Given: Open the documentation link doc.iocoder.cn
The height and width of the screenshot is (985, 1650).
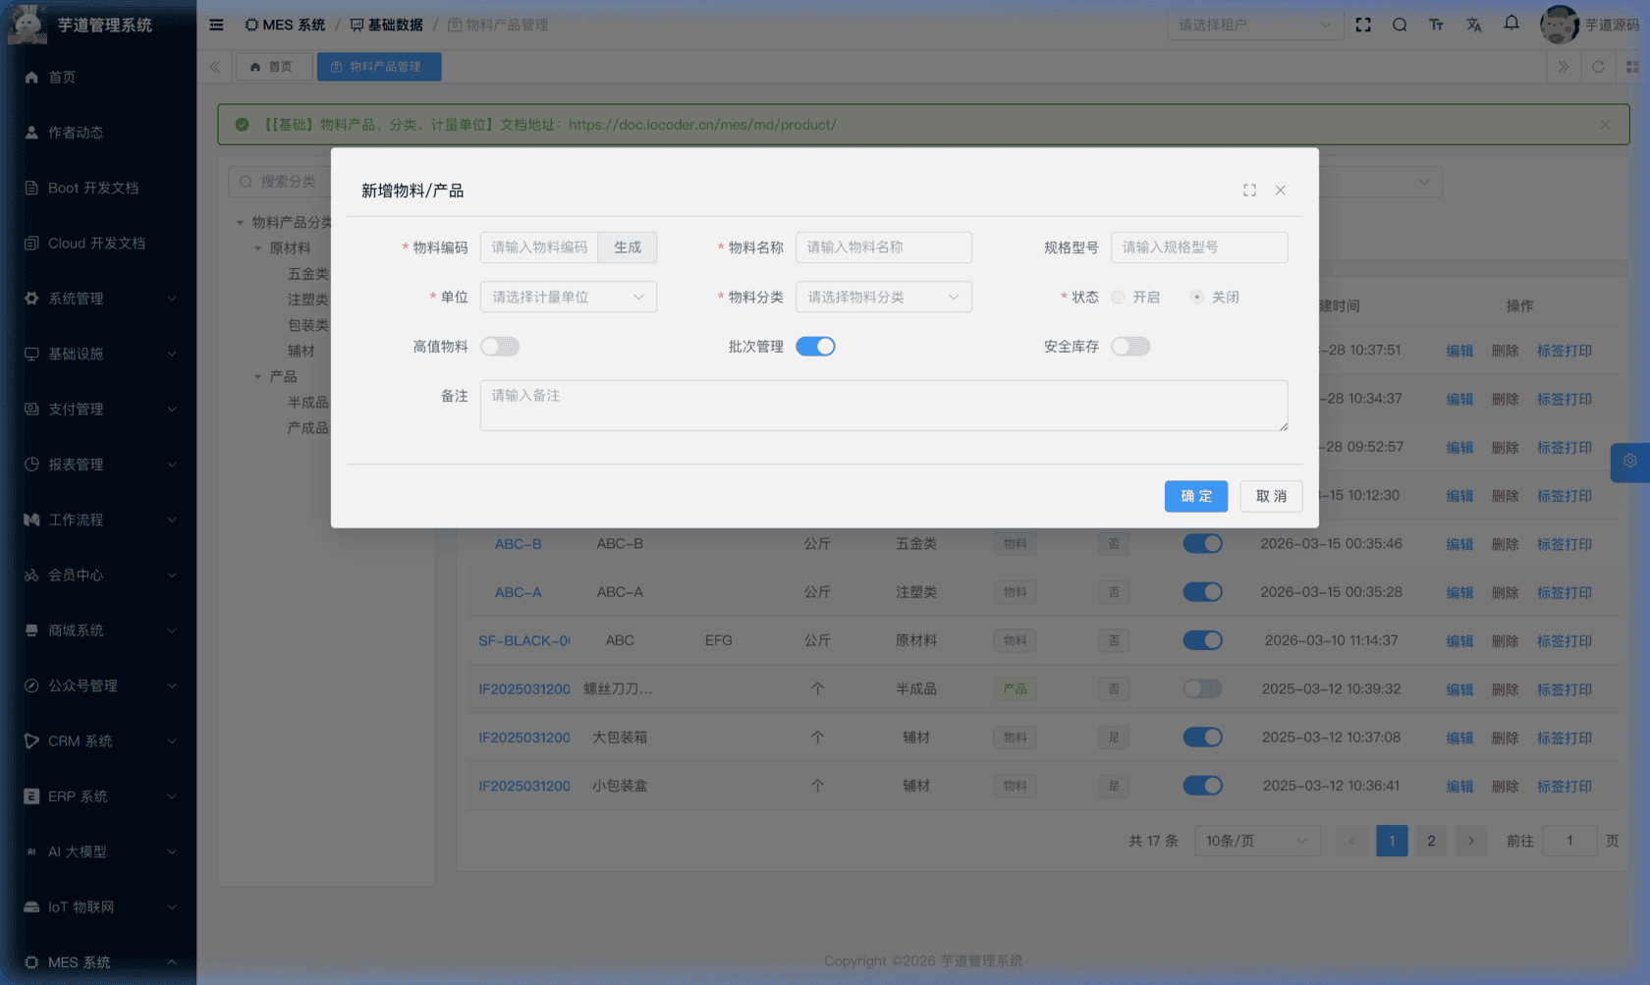Looking at the screenshot, I should [x=701, y=125].
